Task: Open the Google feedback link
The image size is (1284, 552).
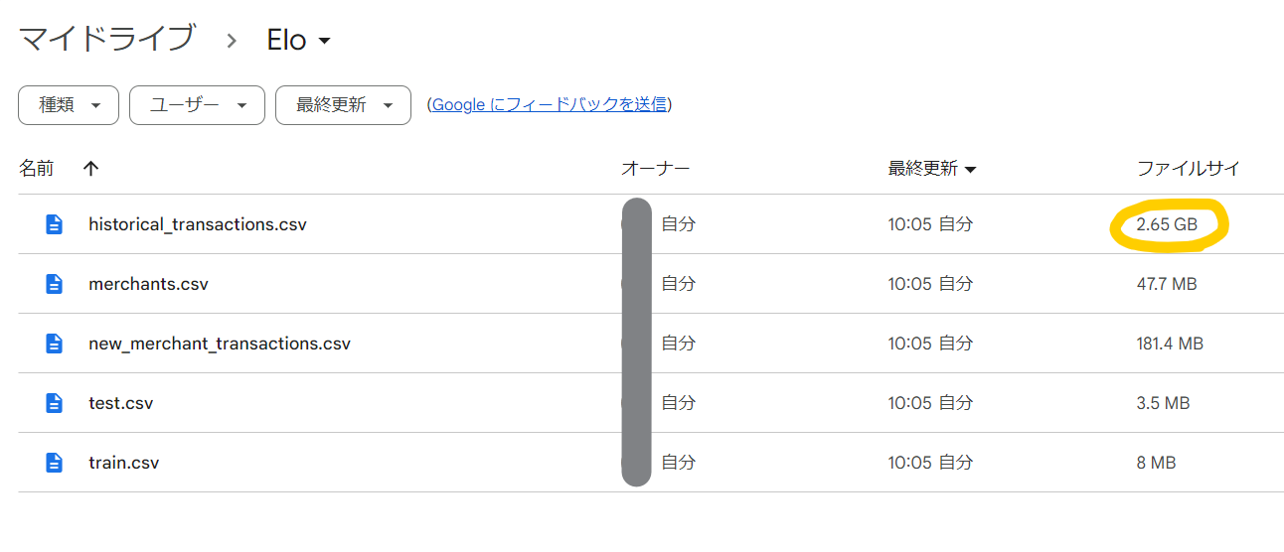Action: click(x=549, y=104)
